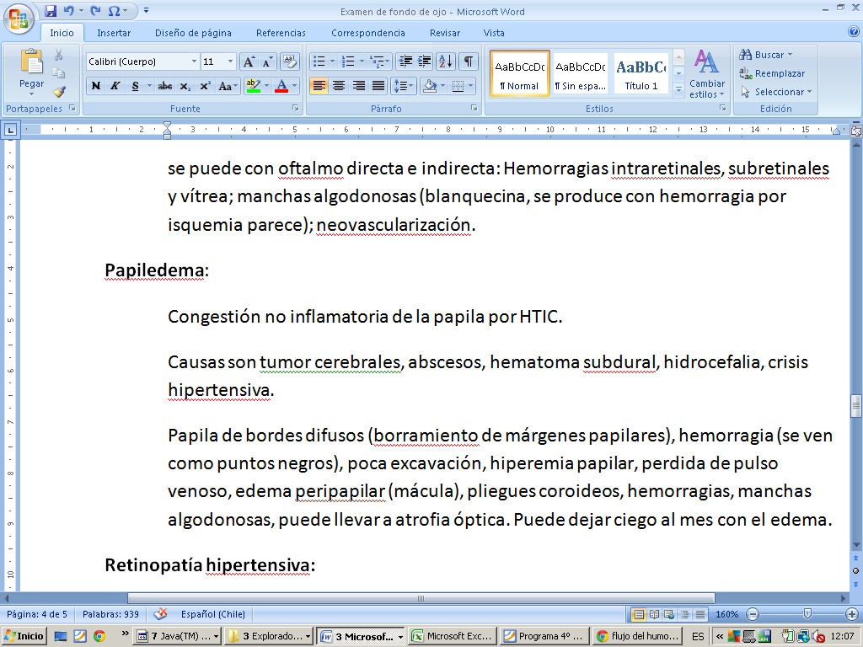Click the Grow Font icon
Viewport: 863px width, 647px height.
point(249,61)
